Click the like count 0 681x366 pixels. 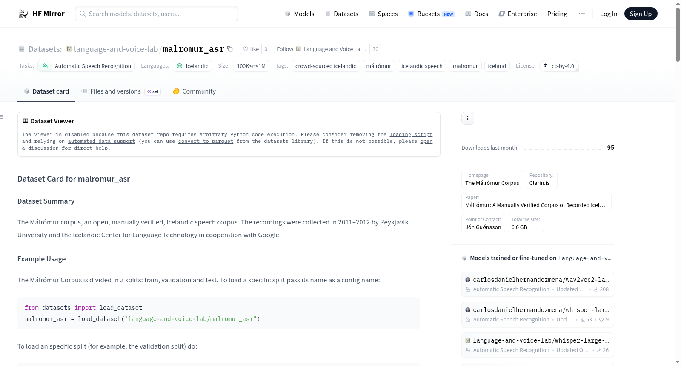(266, 49)
